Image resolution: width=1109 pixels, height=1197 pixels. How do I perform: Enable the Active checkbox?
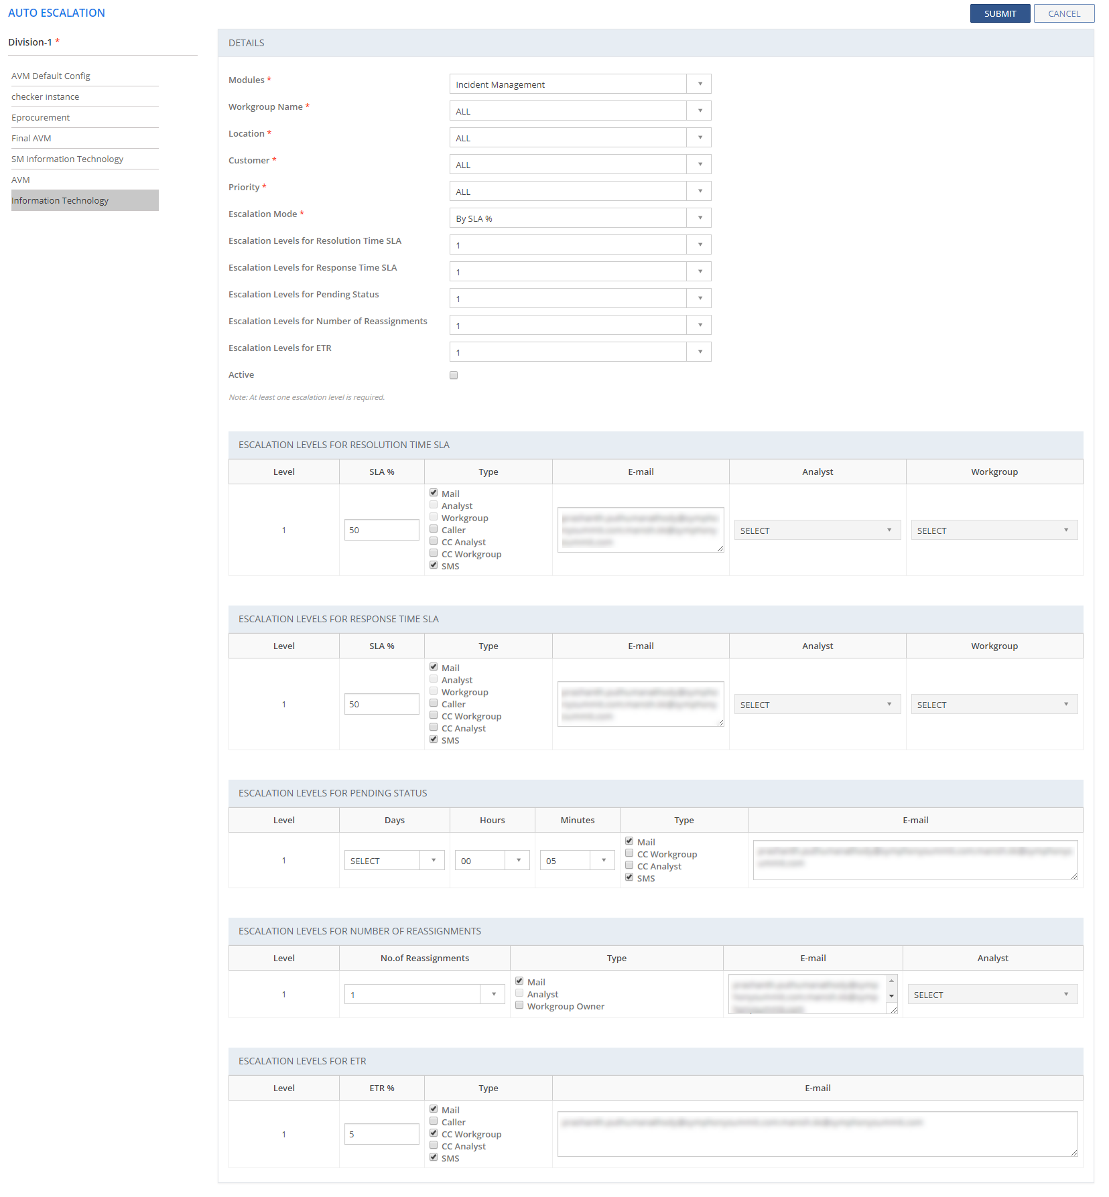click(454, 375)
